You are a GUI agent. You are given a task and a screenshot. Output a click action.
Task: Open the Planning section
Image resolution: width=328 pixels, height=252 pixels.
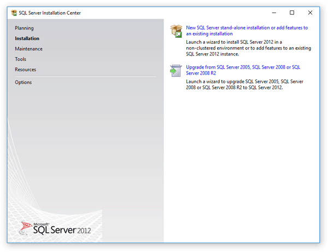[x=24, y=28]
